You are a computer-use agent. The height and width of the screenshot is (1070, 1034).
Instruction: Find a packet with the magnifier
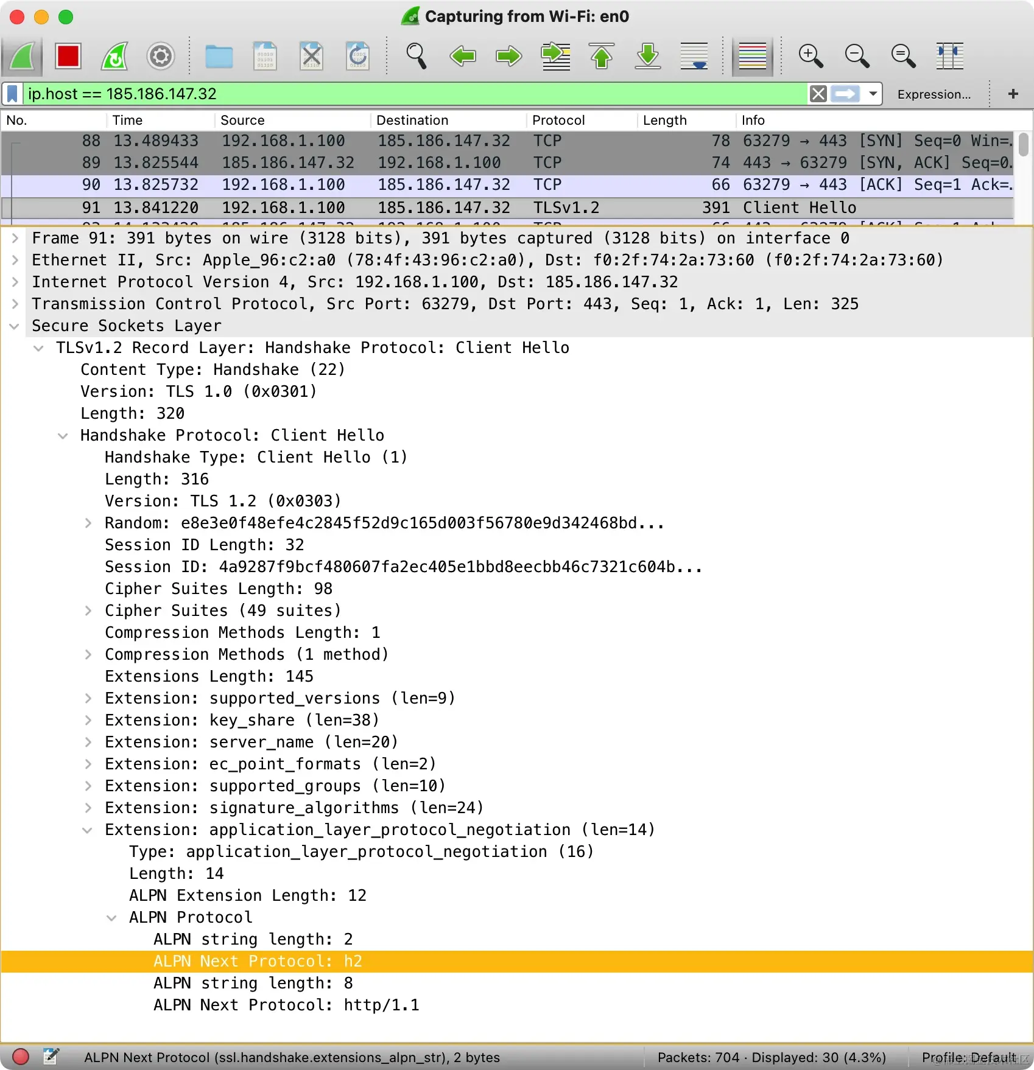click(x=416, y=57)
